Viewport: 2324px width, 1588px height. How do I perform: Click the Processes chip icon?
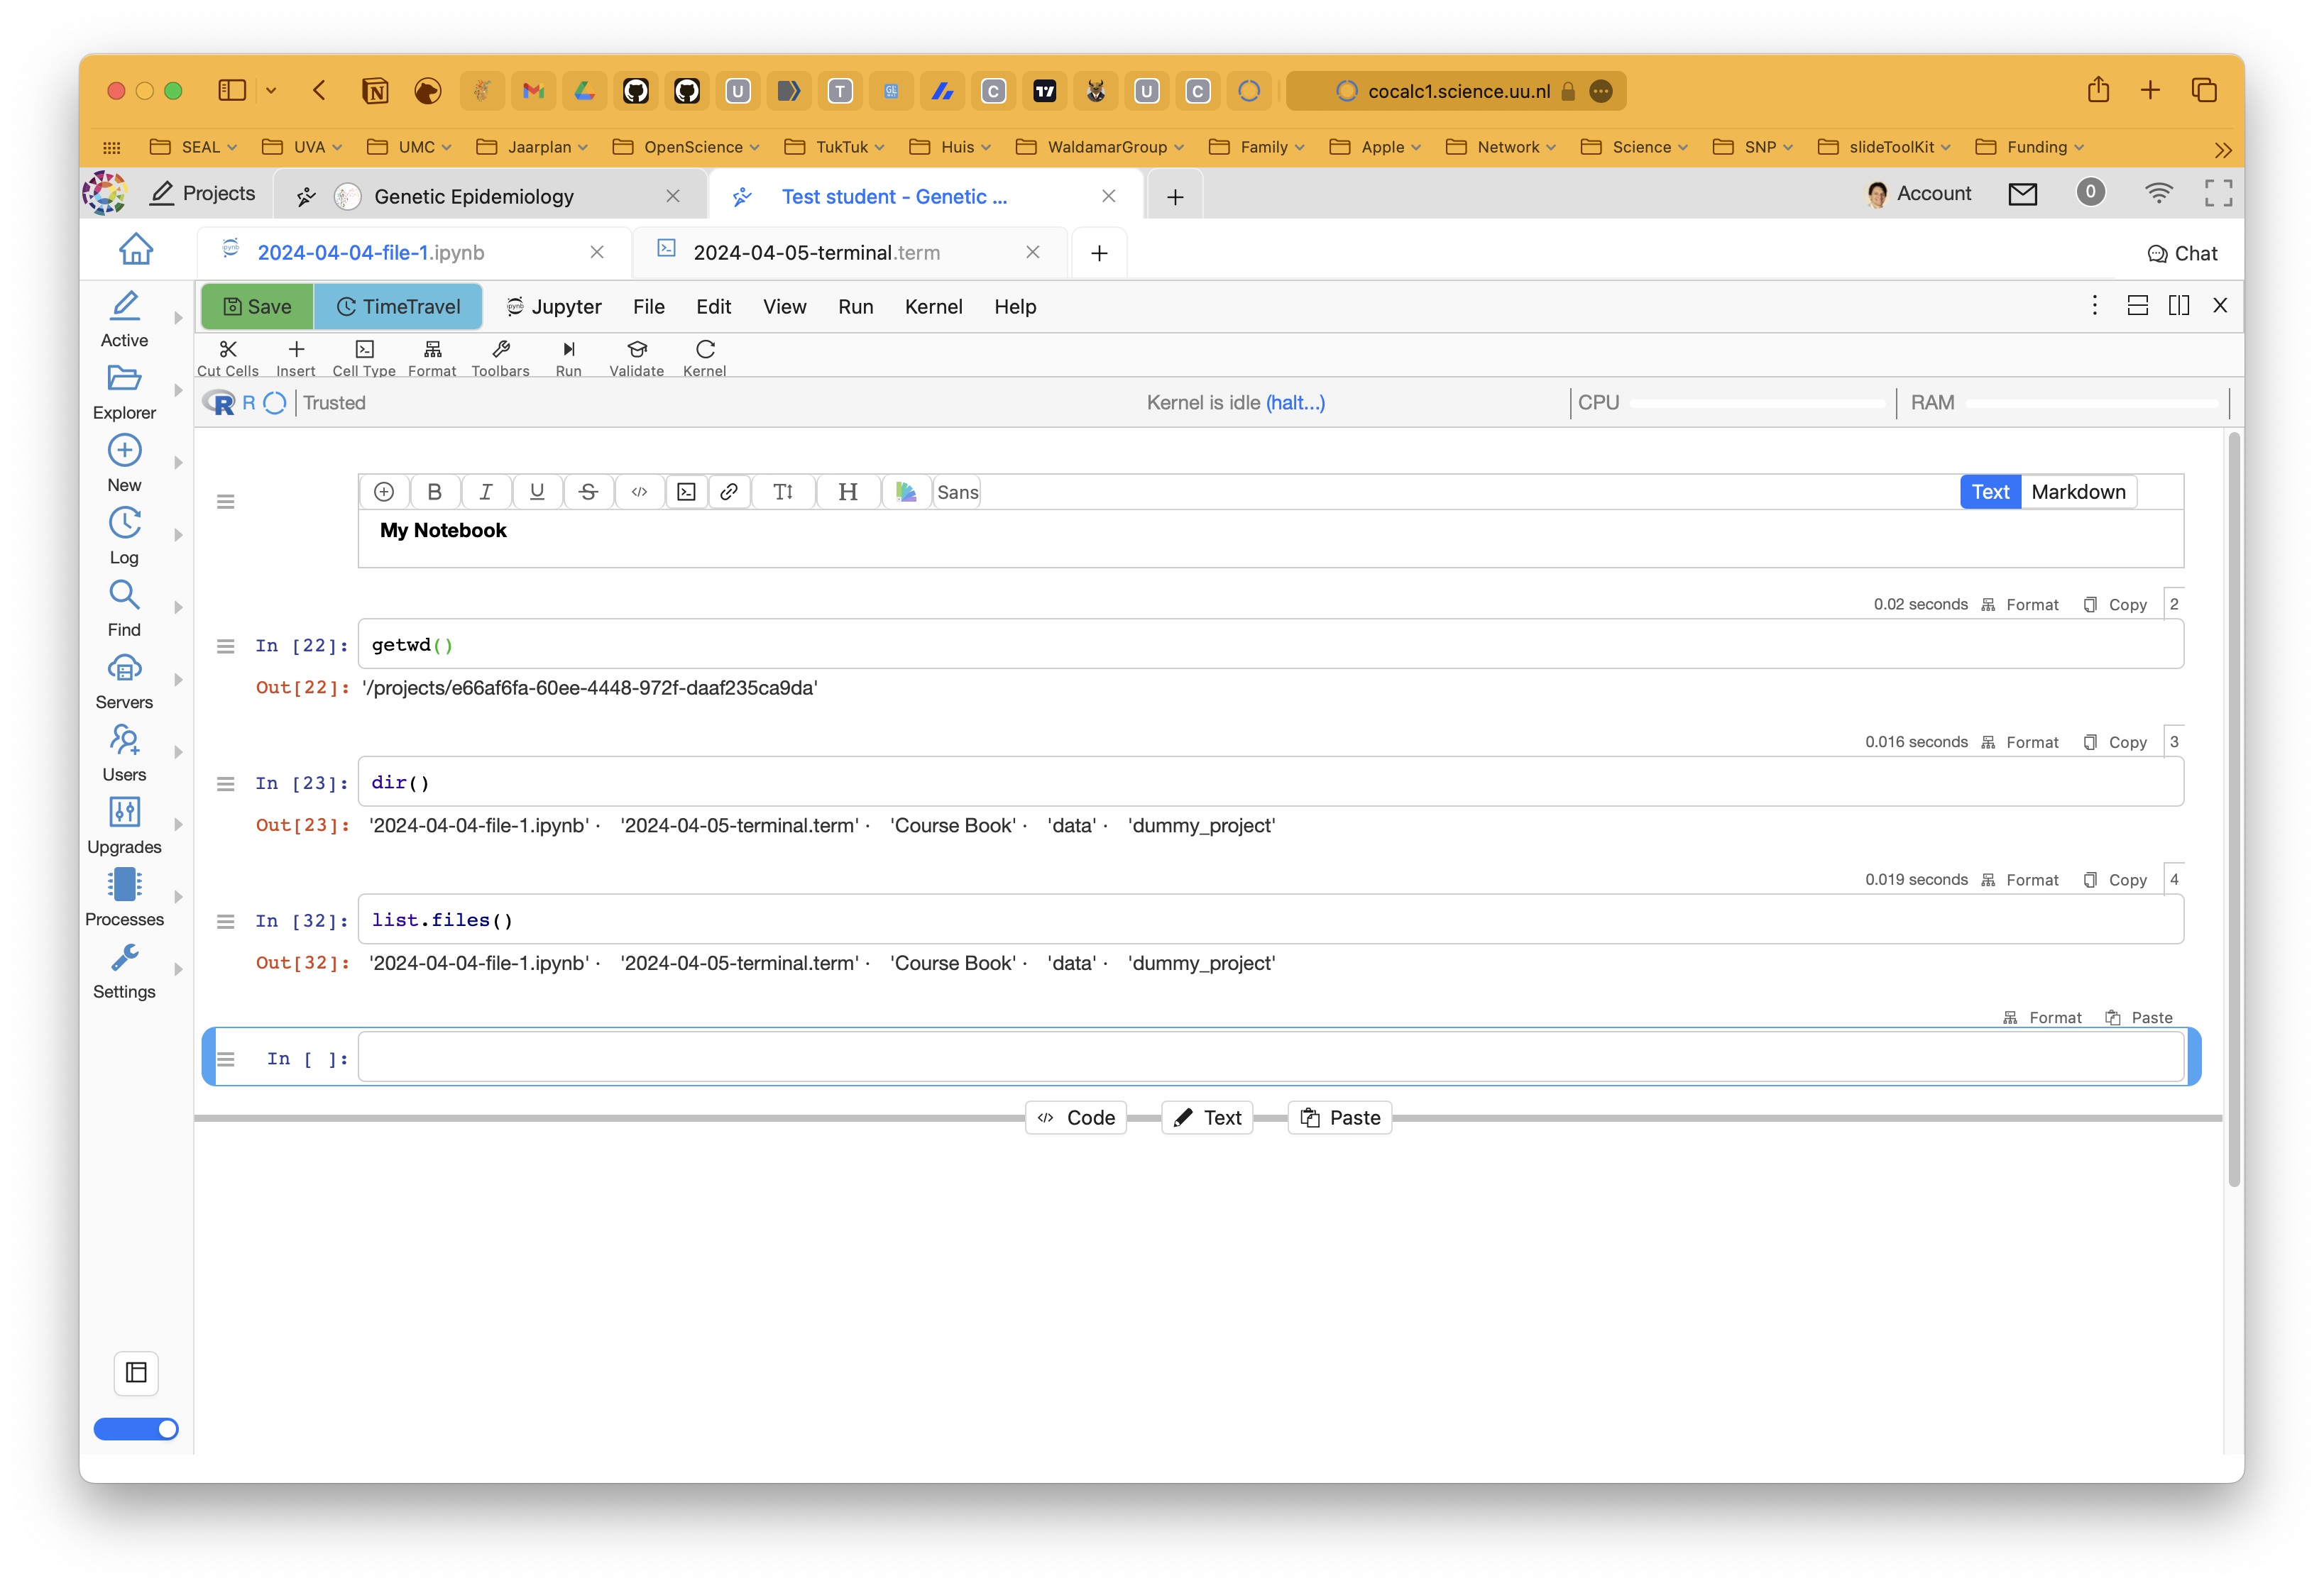pos(124,884)
